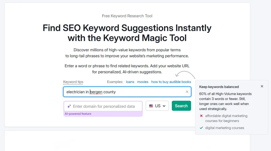The width and height of the screenshot is (271, 151).
Task: Click the 'Keep keywords balanced' tooltip title
Action: (x=219, y=87)
